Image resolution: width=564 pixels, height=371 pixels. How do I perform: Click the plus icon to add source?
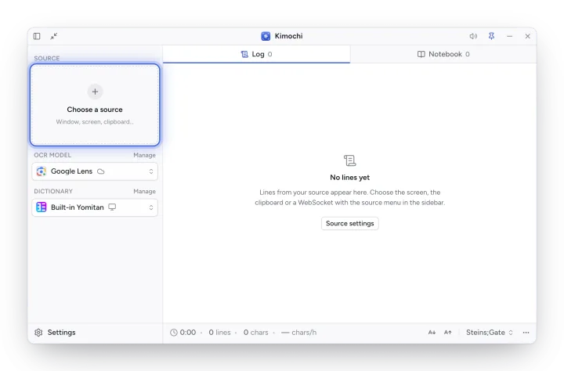pos(95,92)
